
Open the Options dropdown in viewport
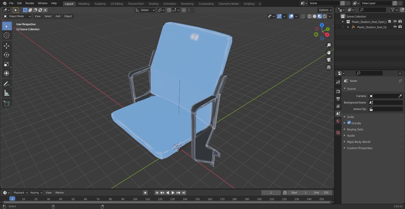pyautogui.click(x=325, y=10)
